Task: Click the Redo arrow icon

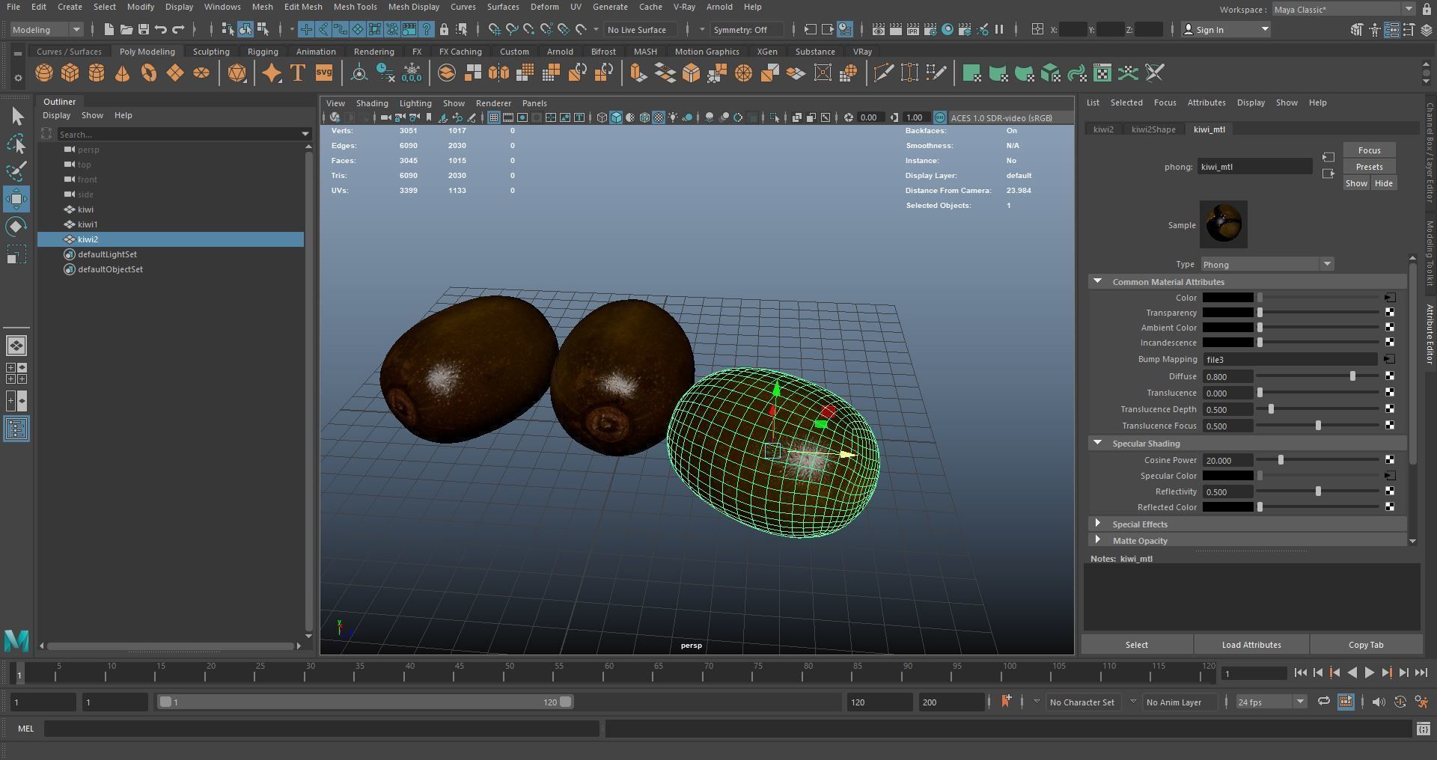Action: pos(178,30)
